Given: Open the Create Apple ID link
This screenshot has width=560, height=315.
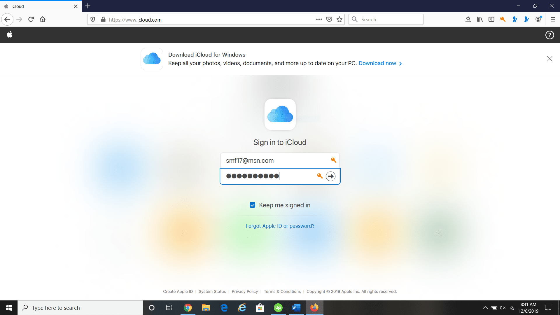Looking at the screenshot, I should tap(178, 291).
